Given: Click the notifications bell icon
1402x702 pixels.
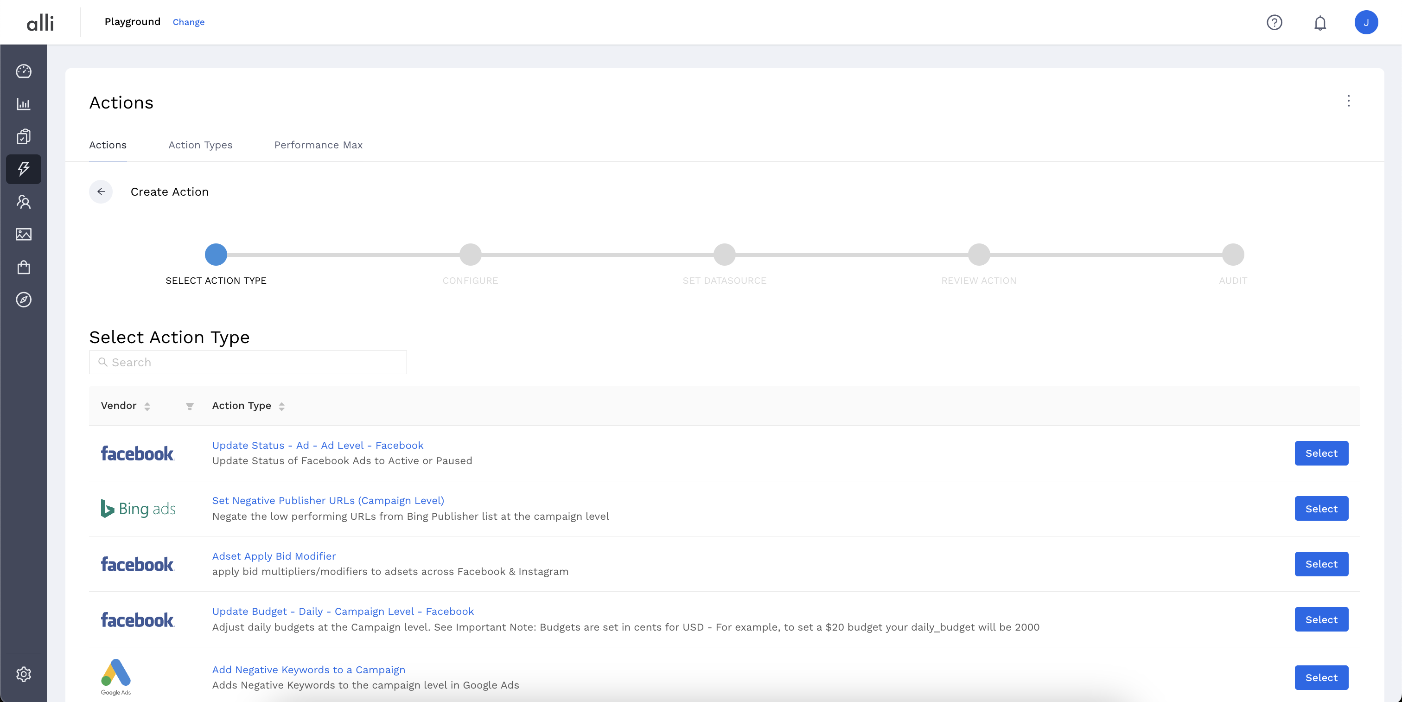Looking at the screenshot, I should 1320,22.
